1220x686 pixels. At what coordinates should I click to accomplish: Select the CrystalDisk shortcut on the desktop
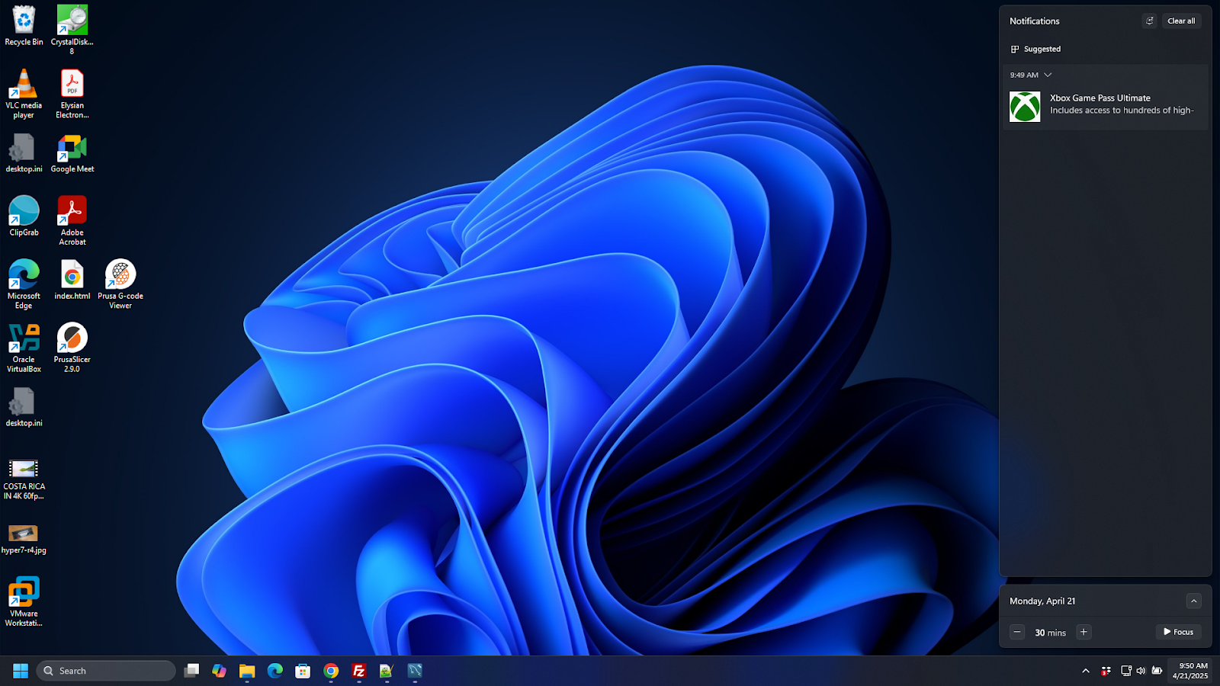72,29
